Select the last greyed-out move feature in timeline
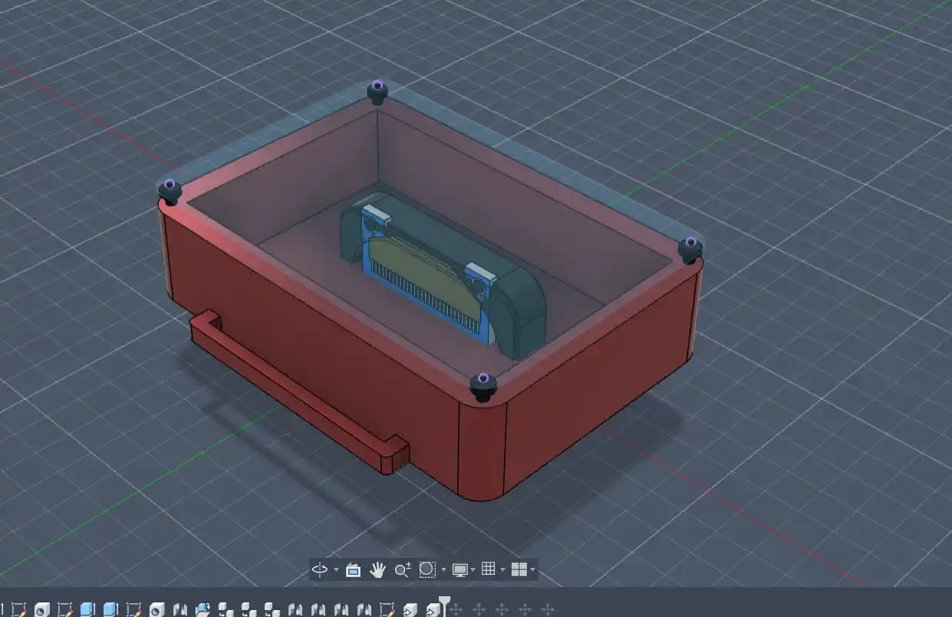This screenshot has width=952, height=617. point(548,609)
